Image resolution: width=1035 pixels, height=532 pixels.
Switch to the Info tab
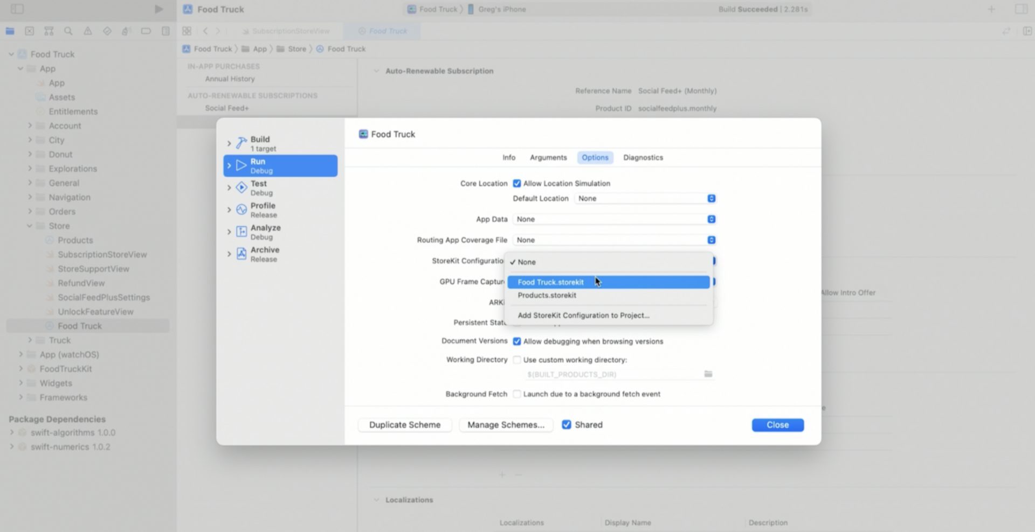(x=509, y=158)
